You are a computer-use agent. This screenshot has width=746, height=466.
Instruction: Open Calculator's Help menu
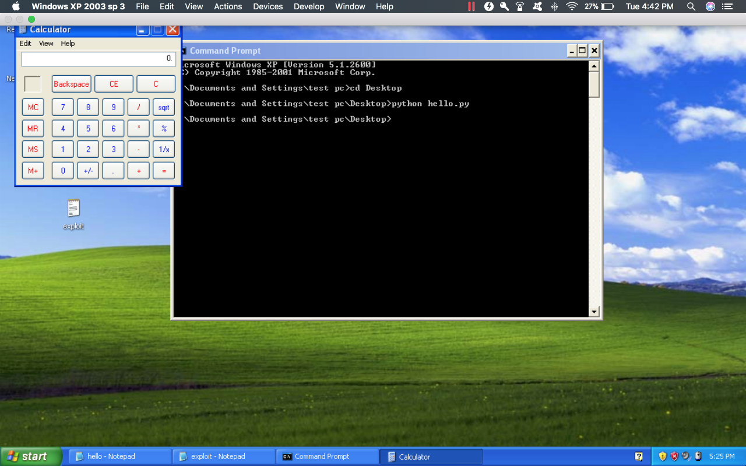tap(68, 44)
